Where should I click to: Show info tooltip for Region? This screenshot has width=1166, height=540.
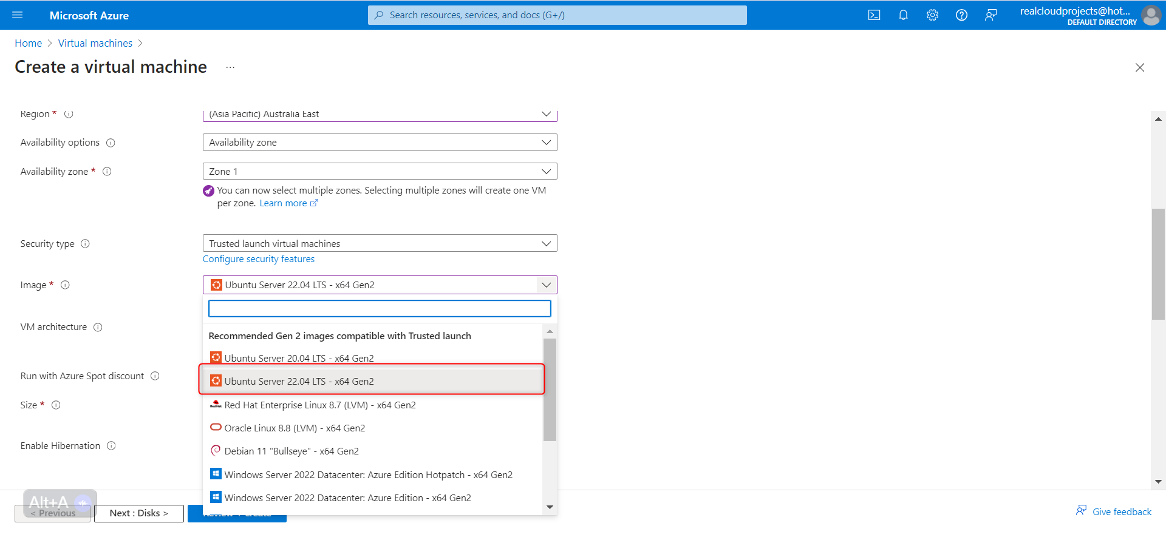point(69,114)
